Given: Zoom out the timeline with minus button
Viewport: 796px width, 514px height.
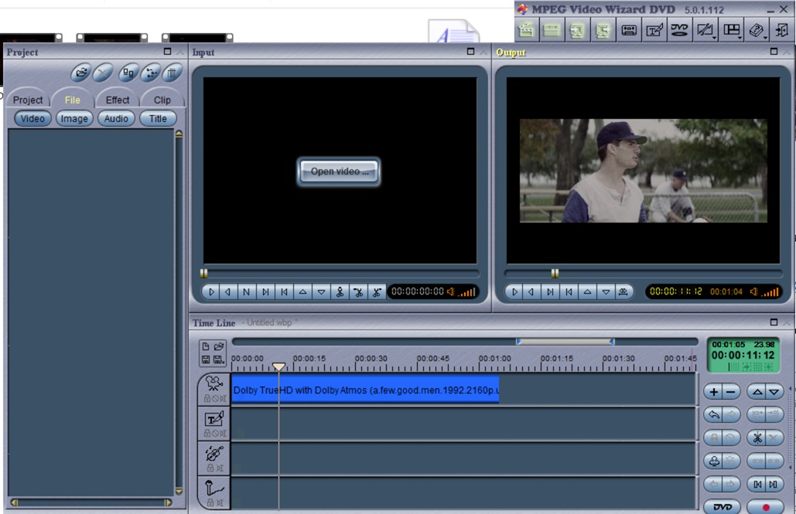Looking at the screenshot, I should pyautogui.click(x=731, y=392).
